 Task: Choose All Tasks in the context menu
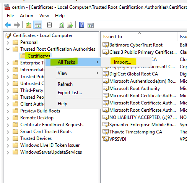(73, 62)
